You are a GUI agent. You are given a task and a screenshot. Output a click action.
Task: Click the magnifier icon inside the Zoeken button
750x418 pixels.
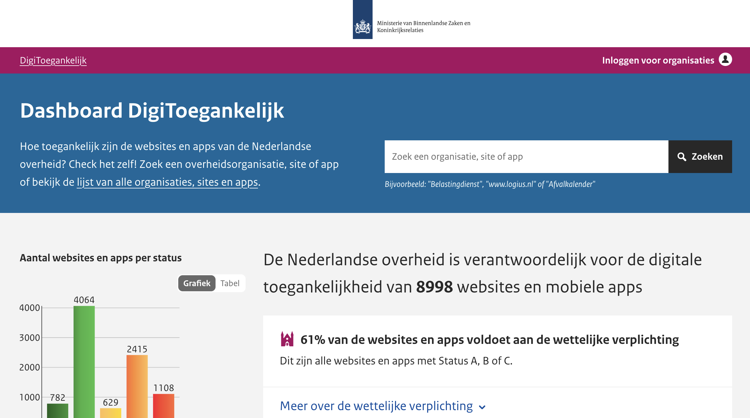point(681,157)
